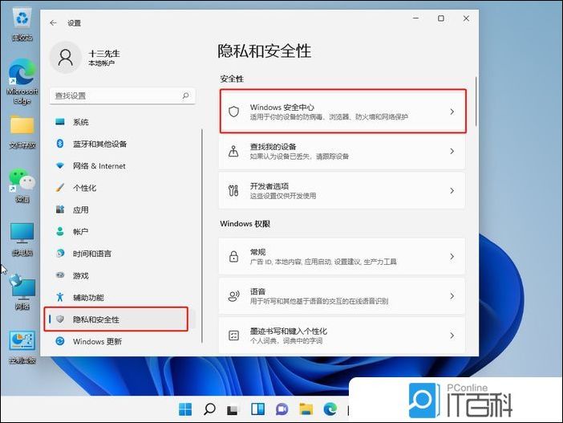Image resolution: width=563 pixels, height=423 pixels.
Task: Open Windows 安全中心
Action: click(342, 112)
